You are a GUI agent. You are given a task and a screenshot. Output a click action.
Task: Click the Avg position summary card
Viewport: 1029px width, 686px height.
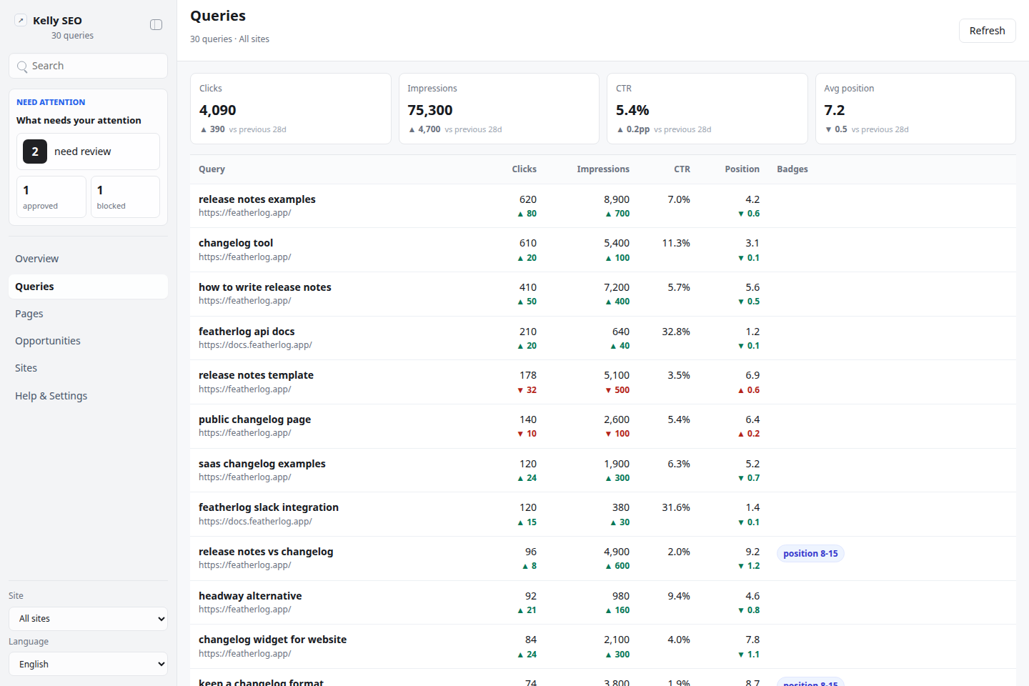[915, 109]
